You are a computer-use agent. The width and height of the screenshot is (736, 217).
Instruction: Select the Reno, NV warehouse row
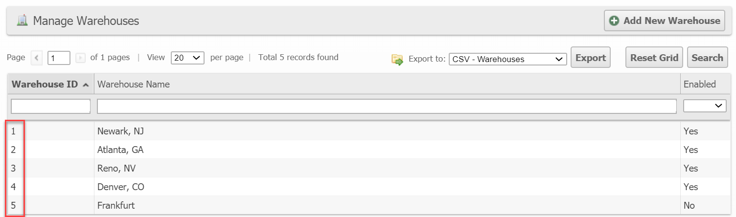116,168
